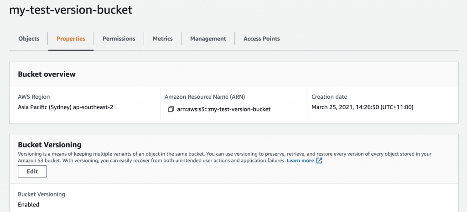
Task: Select the Asia Pacific (Sydney) ap-southeast-2 region value
Action: click(x=66, y=107)
